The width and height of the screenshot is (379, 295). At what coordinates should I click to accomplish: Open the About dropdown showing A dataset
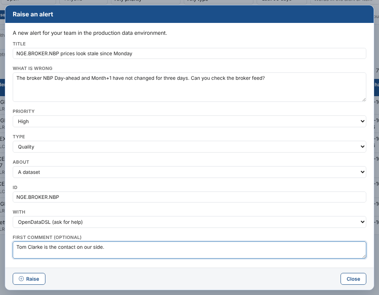pyautogui.click(x=189, y=172)
